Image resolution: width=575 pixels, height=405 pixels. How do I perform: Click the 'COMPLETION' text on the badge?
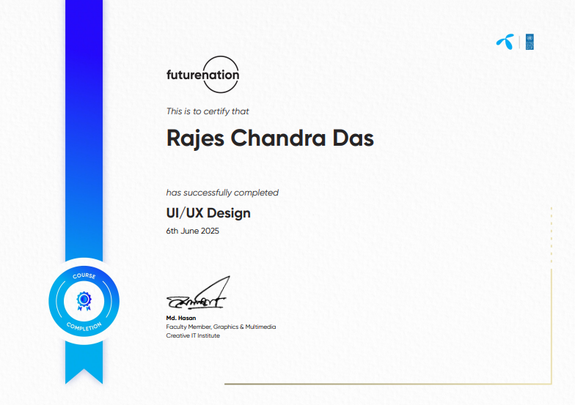point(84,327)
